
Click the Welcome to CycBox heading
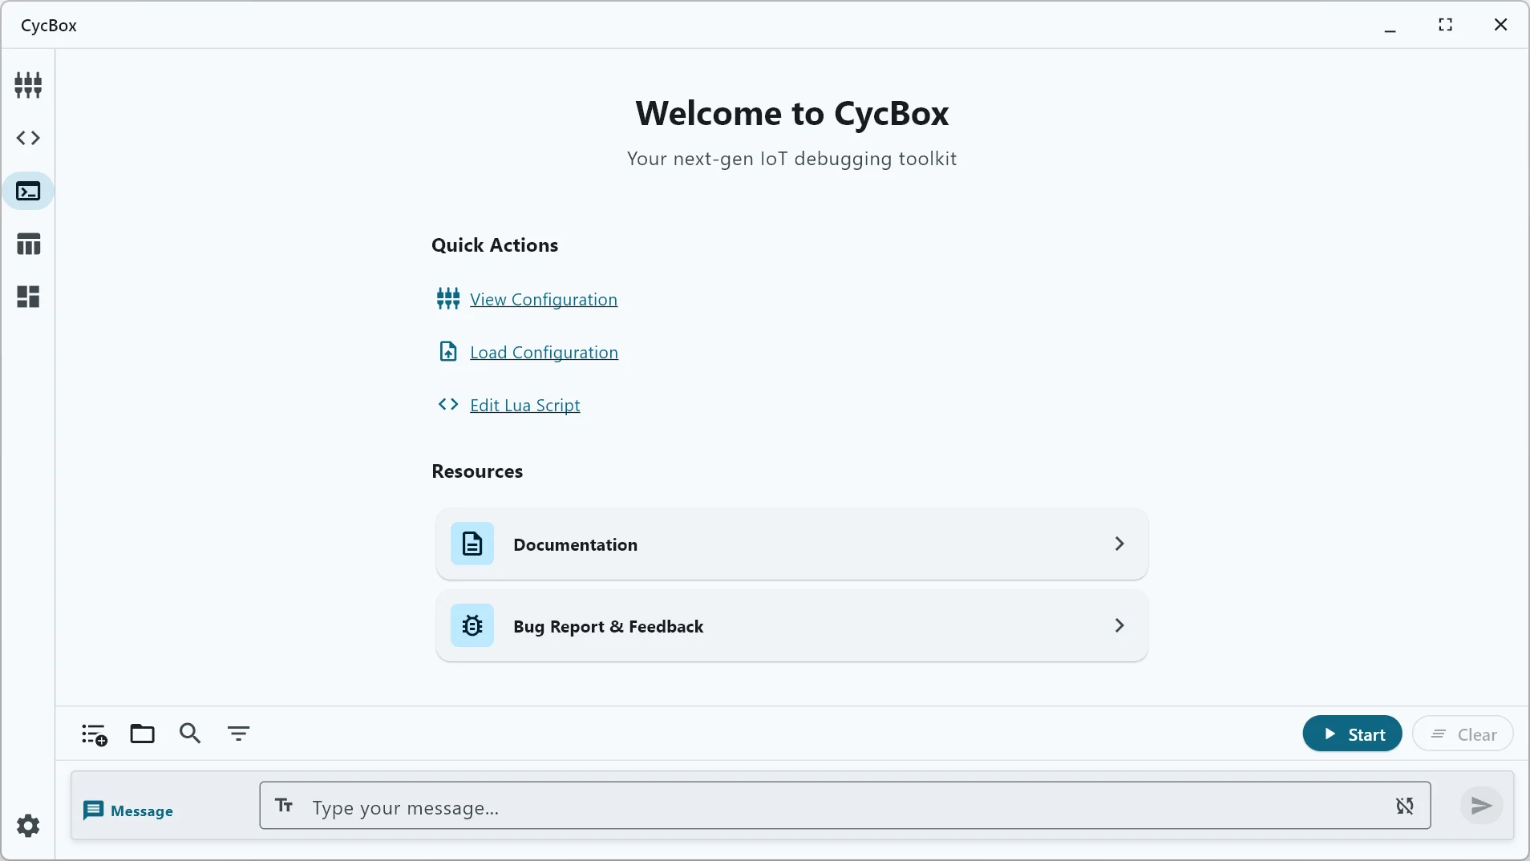pyautogui.click(x=792, y=113)
